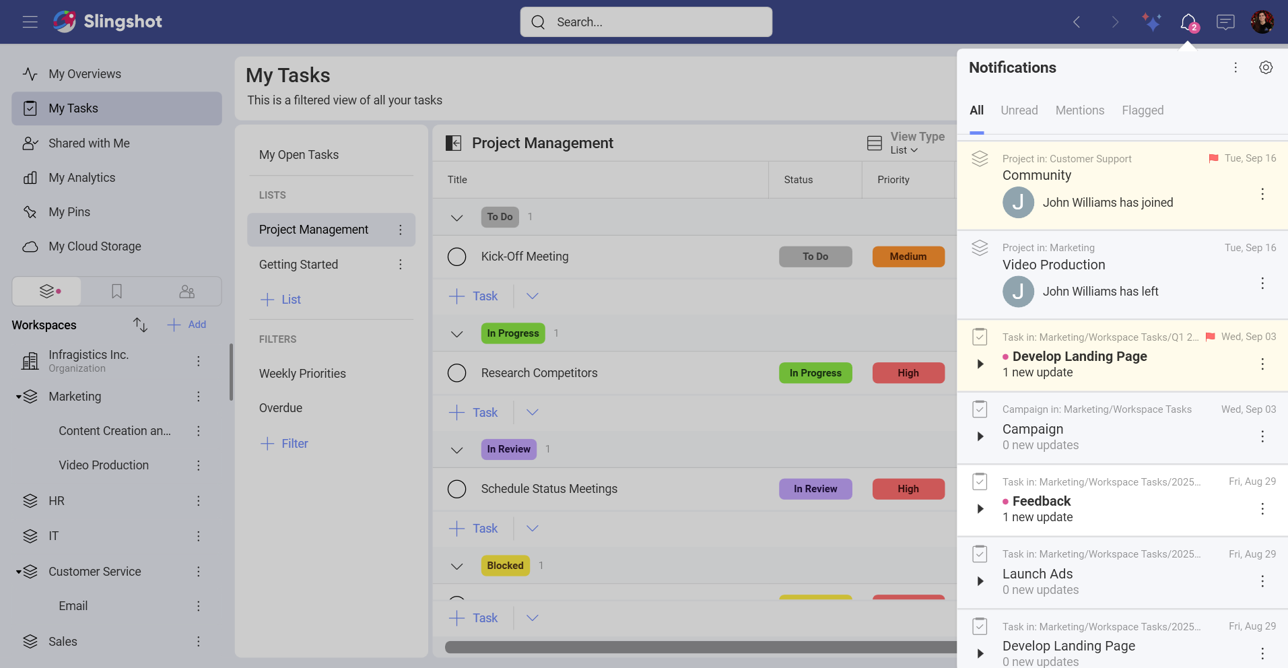Mark Kick-Off Meeting task complete
The image size is (1288, 668).
tap(456, 257)
